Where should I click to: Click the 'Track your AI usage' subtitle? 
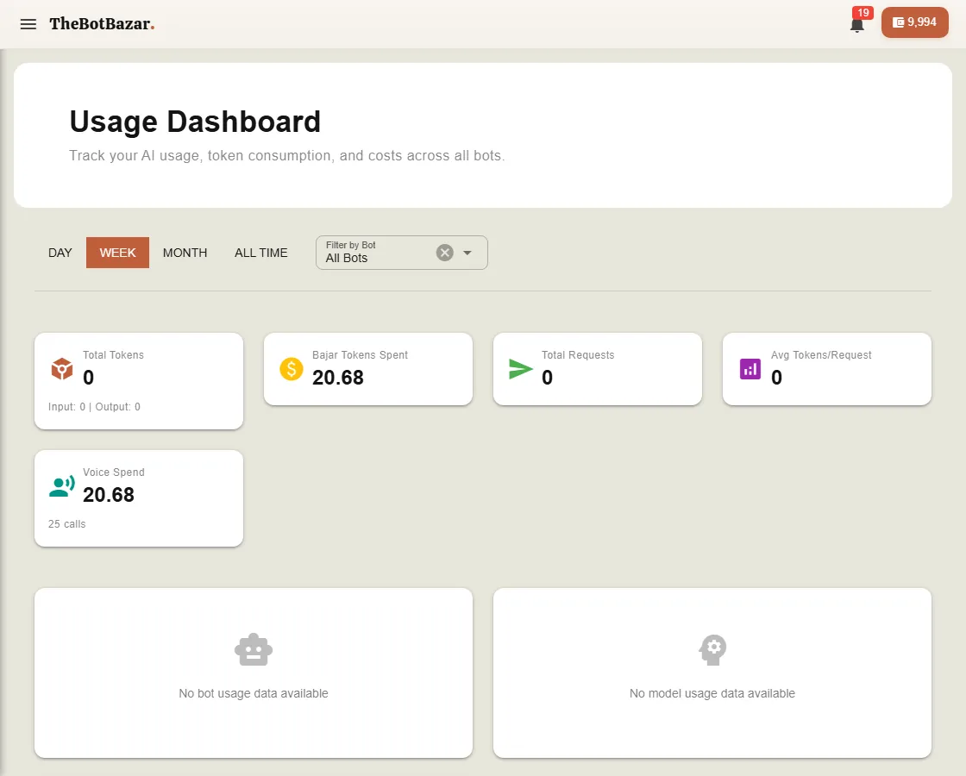coord(287,156)
